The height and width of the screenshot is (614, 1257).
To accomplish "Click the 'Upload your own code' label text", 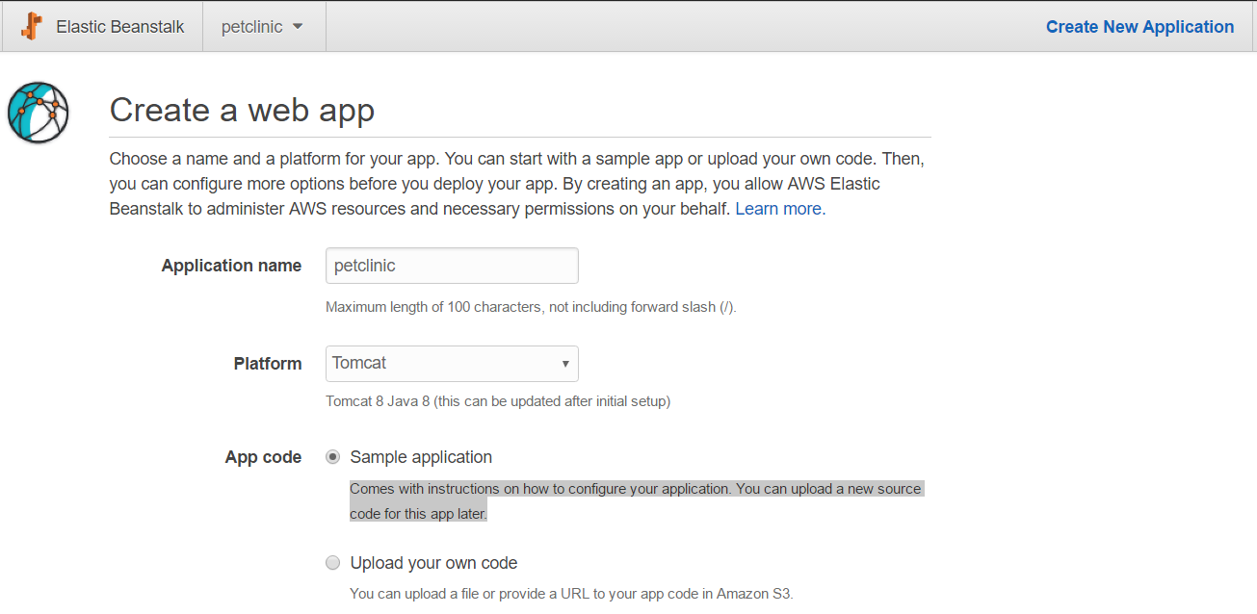I will click(x=433, y=563).
